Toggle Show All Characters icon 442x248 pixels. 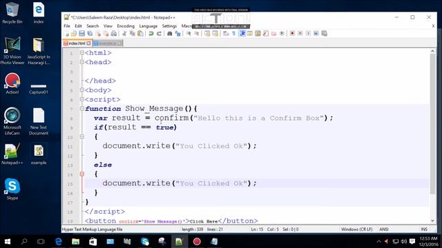tap(233, 34)
